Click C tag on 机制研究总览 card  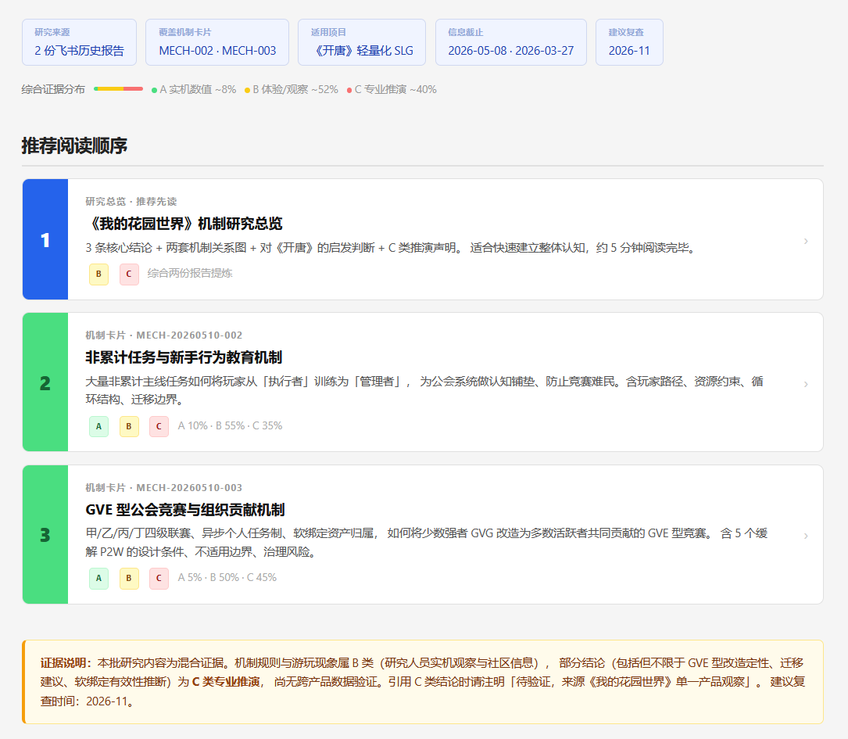click(x=129, y=274)
